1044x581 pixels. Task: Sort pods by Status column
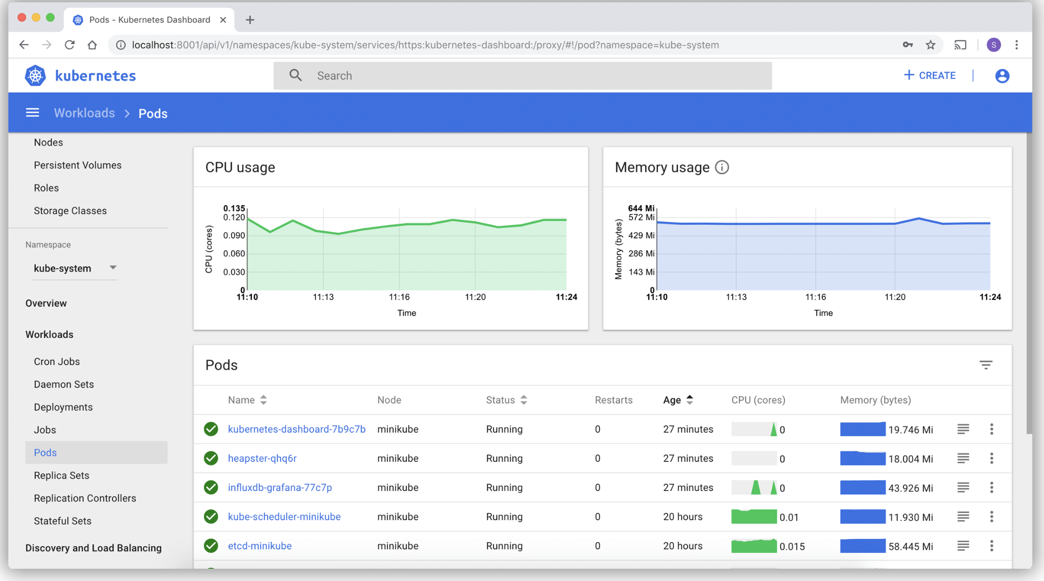click(506, 400)
